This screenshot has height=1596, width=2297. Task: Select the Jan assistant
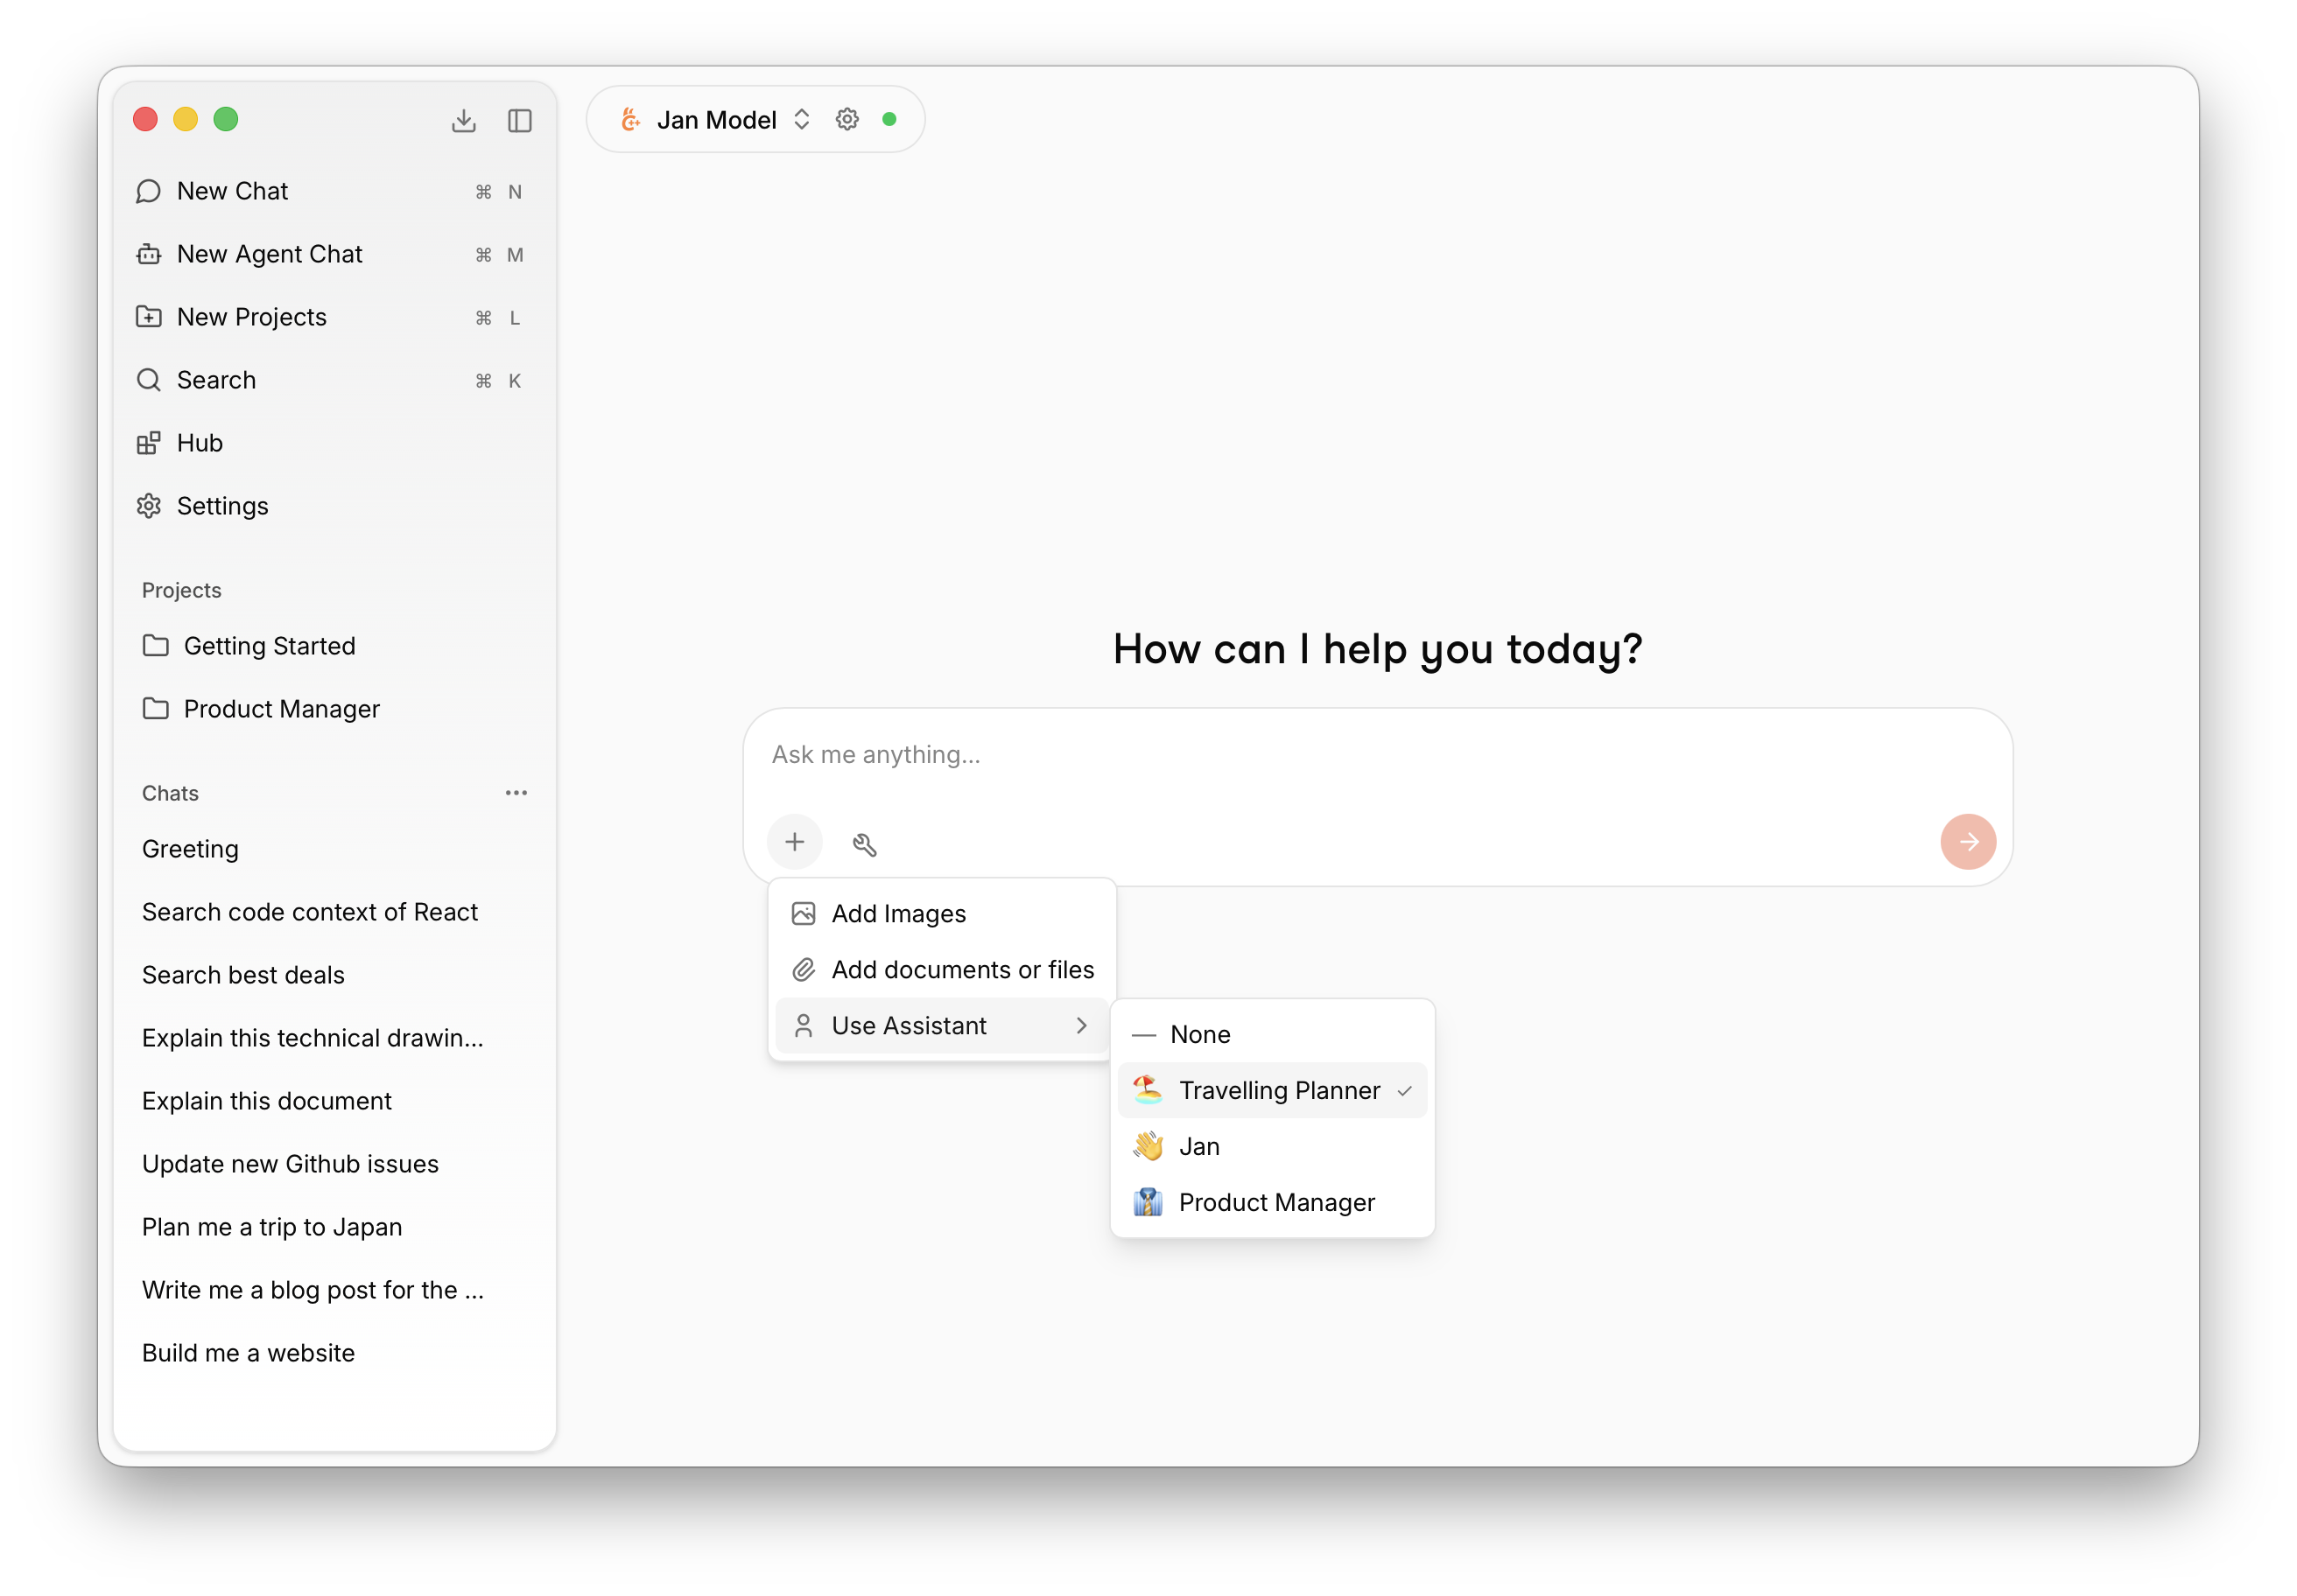tap(1198, 1146)
